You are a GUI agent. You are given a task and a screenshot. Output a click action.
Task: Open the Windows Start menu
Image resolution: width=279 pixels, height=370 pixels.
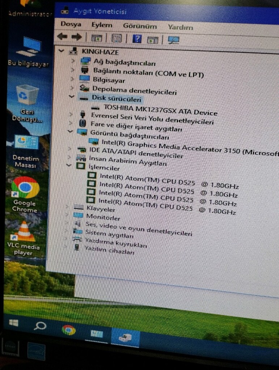(x=13, y=323)
